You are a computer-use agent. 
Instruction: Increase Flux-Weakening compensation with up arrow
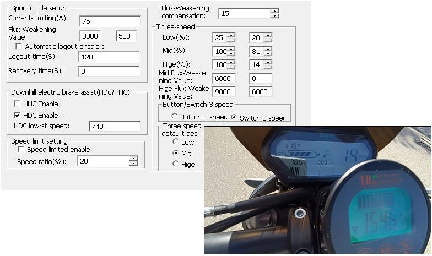(x=274, y=10)
